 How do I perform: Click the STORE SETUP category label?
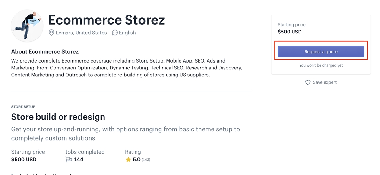(23, 107)
